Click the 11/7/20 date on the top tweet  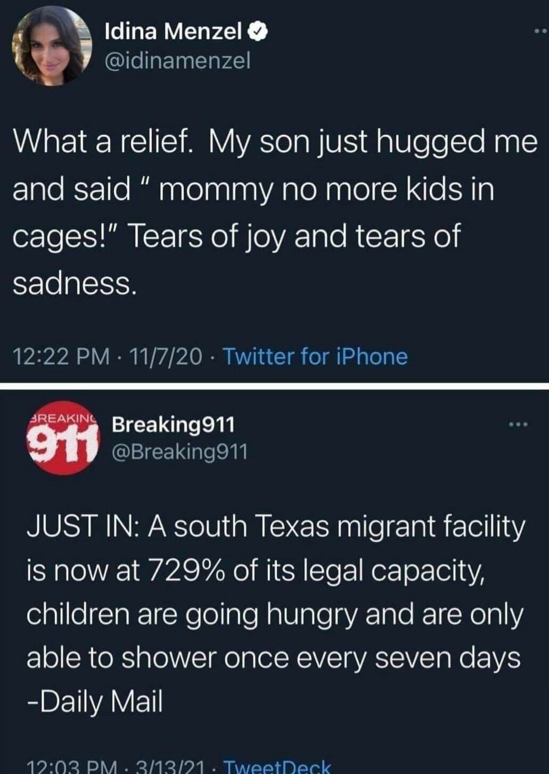point(165,356)
